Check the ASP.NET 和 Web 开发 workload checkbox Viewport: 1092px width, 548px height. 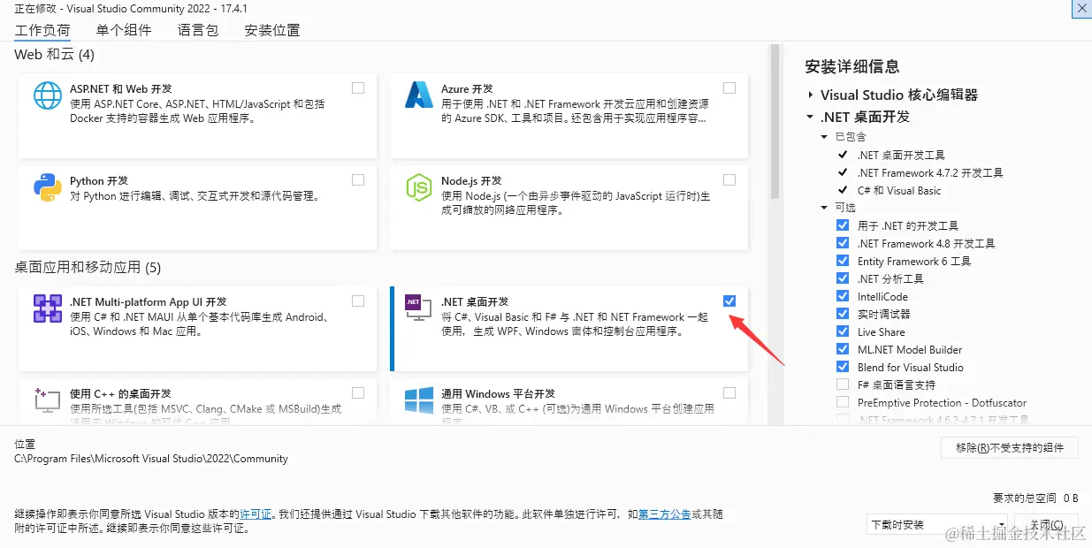358,88
